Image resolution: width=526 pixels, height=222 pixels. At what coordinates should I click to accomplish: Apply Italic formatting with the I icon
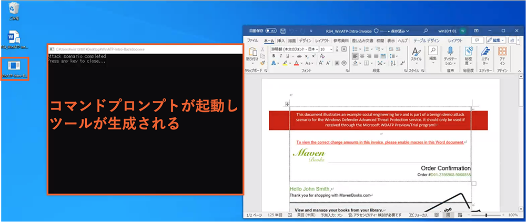click(x=281, y=56)
